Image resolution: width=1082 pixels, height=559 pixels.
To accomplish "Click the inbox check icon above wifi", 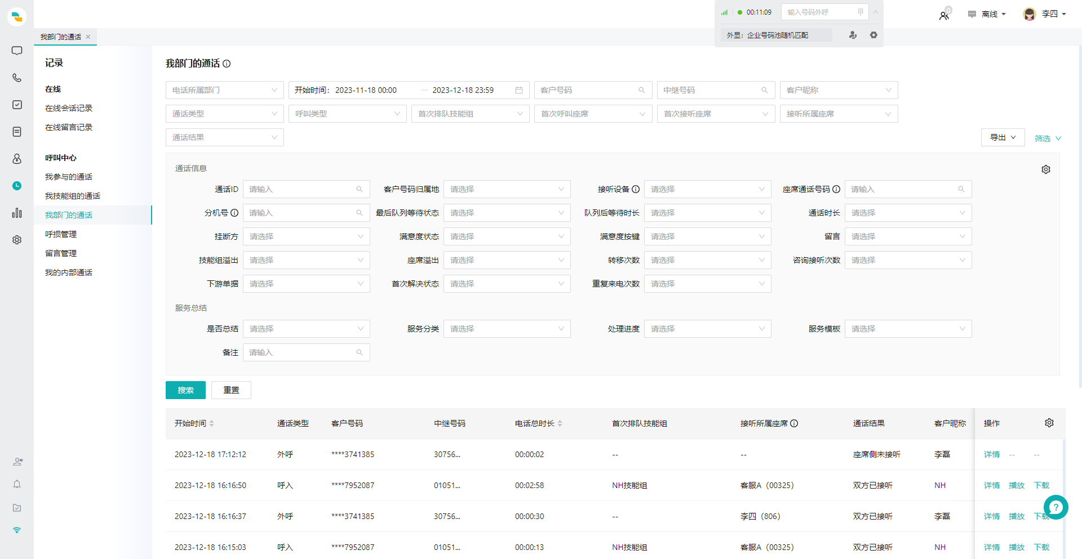I will click(17, 508).
